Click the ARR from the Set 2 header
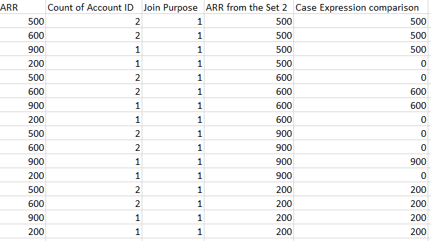Screen dimensions: 431x241 point(249,7)
